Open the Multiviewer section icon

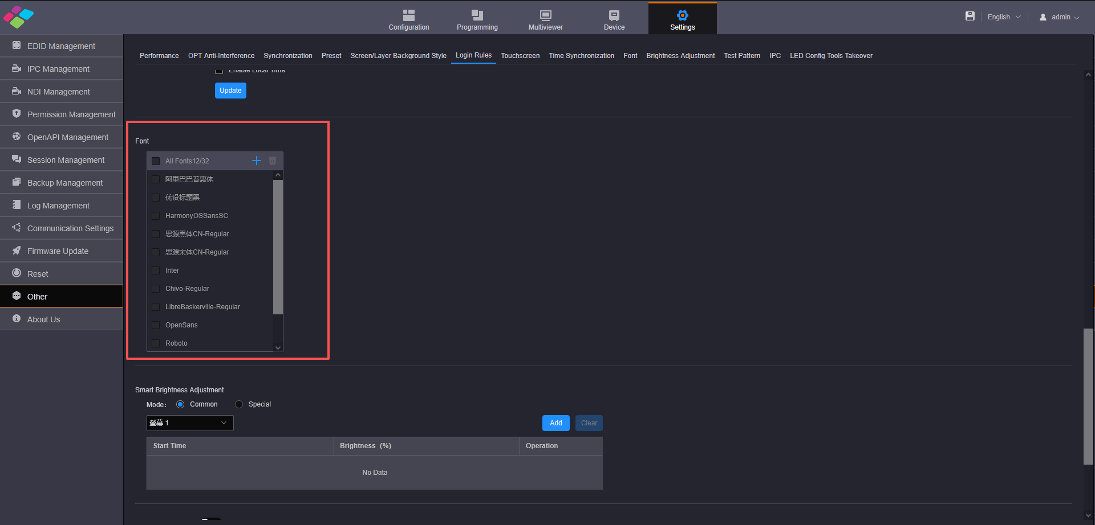[x=546, y=15]
